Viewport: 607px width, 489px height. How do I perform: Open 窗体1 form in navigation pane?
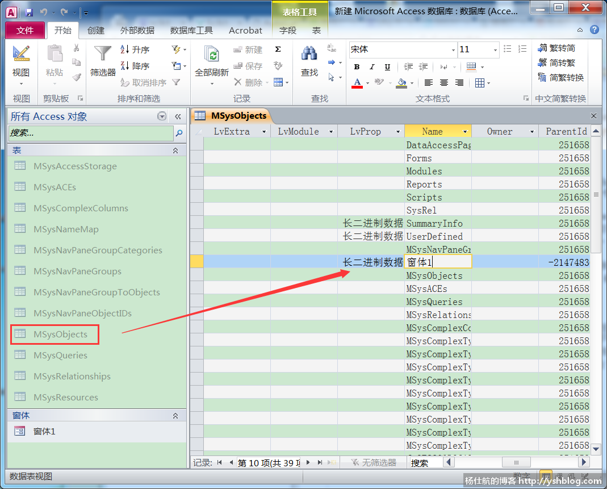point(44,431)
